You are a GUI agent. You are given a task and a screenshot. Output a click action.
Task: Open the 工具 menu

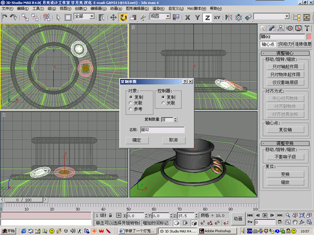(x=38, y=9)
